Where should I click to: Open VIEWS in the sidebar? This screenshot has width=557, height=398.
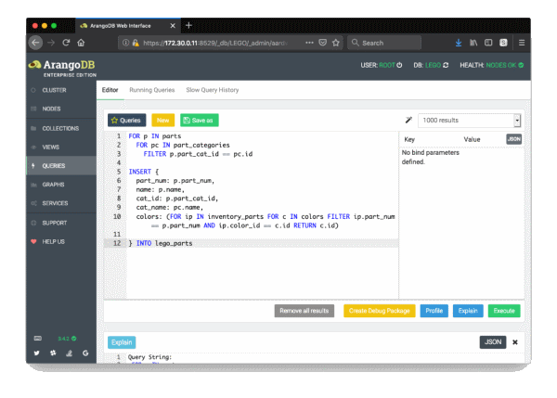61,147
